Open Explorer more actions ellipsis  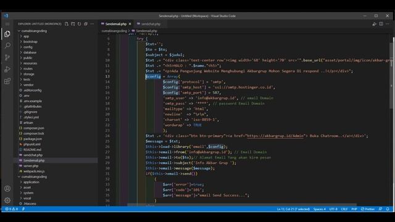tap(92, 24)
